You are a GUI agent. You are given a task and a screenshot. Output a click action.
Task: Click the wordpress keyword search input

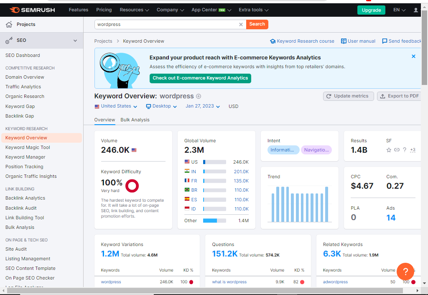167,24
